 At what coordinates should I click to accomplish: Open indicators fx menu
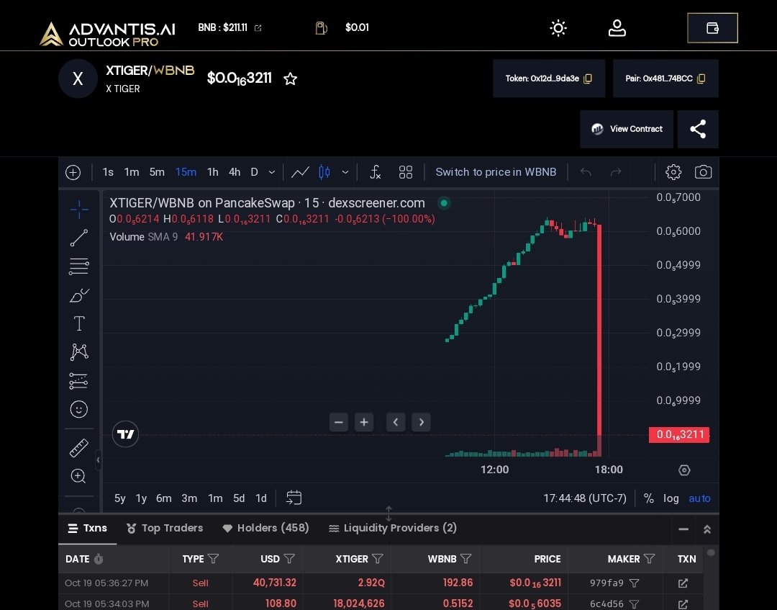coord(375,172)
